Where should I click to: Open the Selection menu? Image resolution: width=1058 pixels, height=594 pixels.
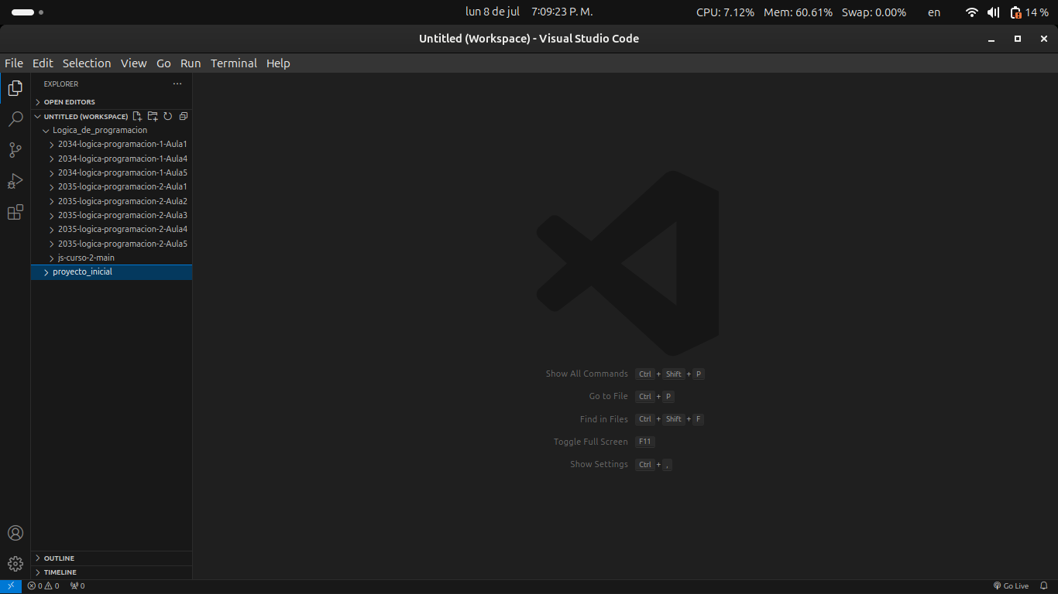(x=87, y=63)
